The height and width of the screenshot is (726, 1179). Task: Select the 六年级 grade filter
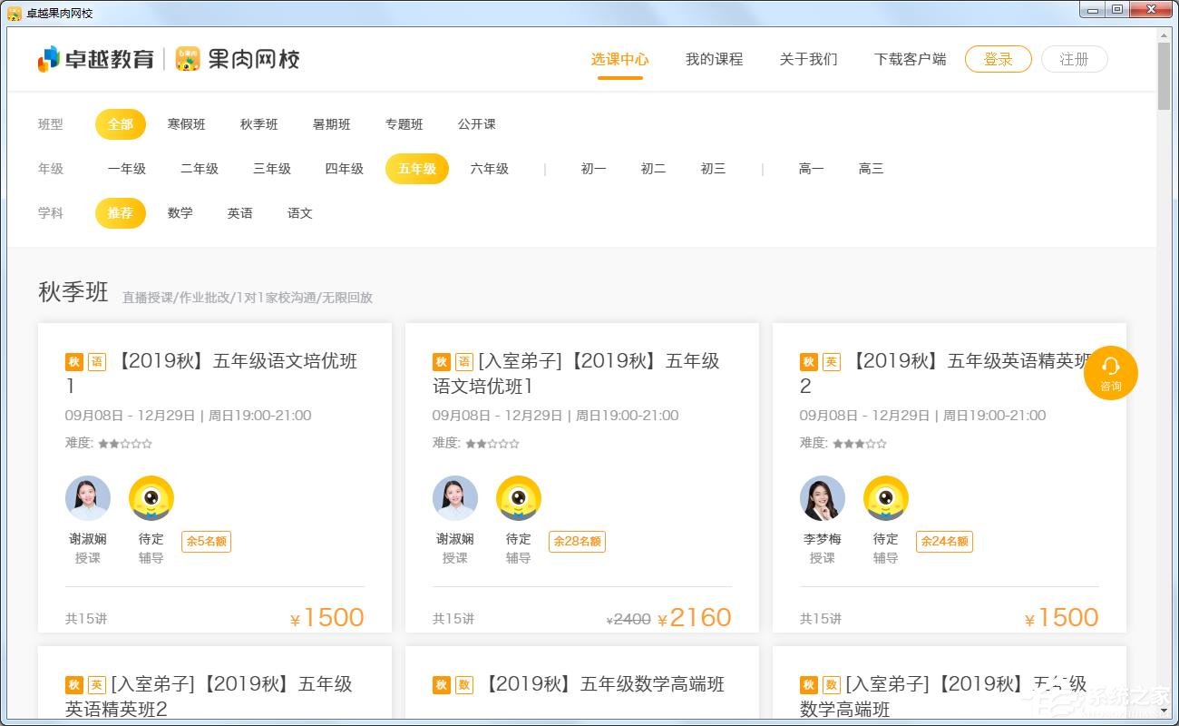(490, 169)
